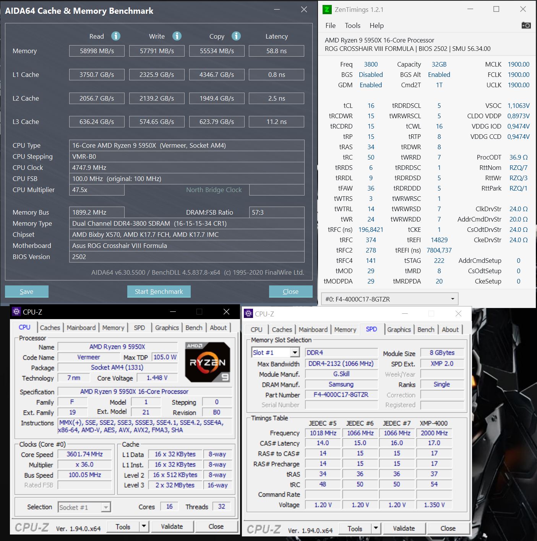Open the Socket #1 selection dropdown in CPU-Z

click(x=84, y=507)
